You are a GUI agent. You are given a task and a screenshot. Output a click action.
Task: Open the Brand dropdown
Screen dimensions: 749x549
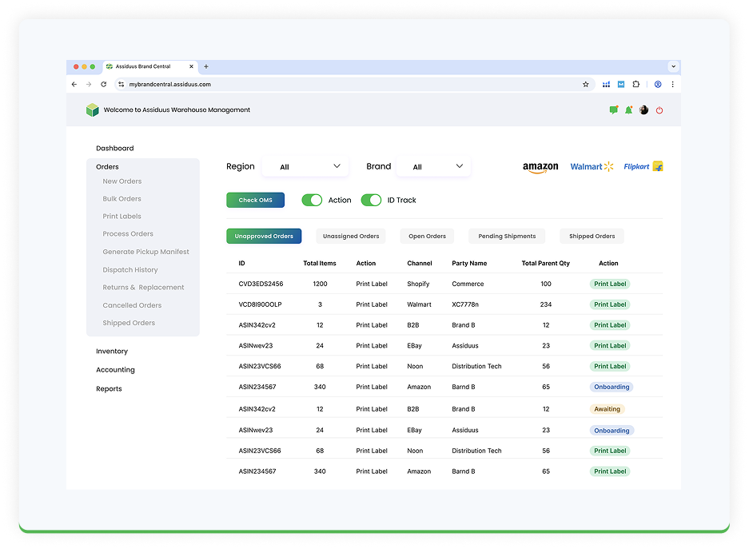pos(434,166)
